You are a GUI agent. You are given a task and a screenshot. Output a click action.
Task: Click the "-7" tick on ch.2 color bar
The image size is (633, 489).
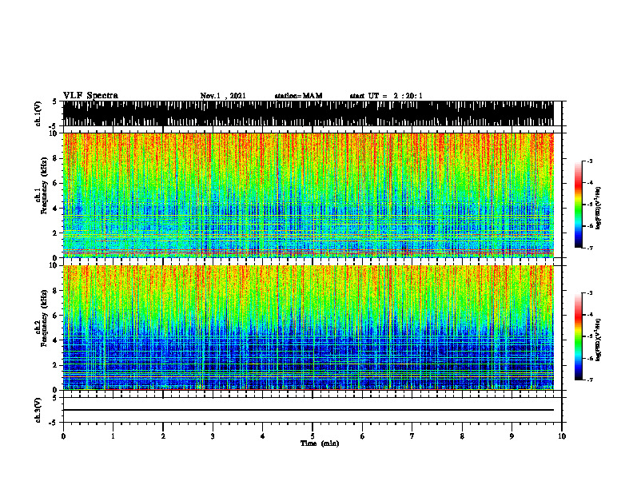(589, 380)
